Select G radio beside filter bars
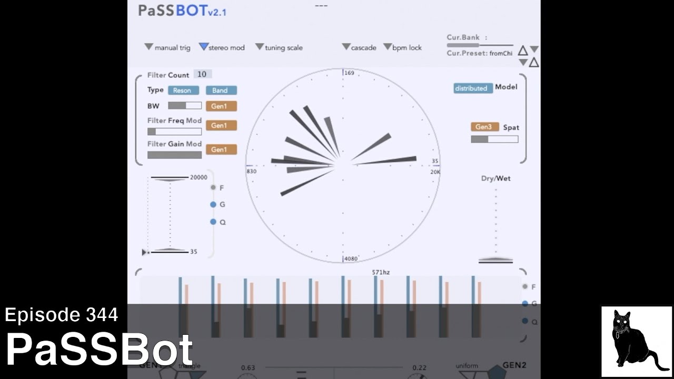 [525, 303]
